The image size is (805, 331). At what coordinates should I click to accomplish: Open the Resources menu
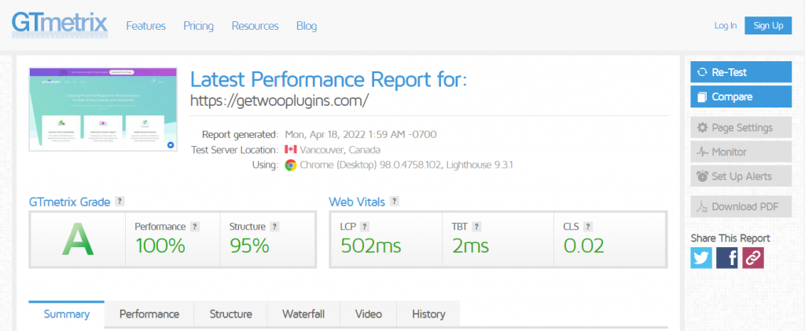(x=255, y=26)
